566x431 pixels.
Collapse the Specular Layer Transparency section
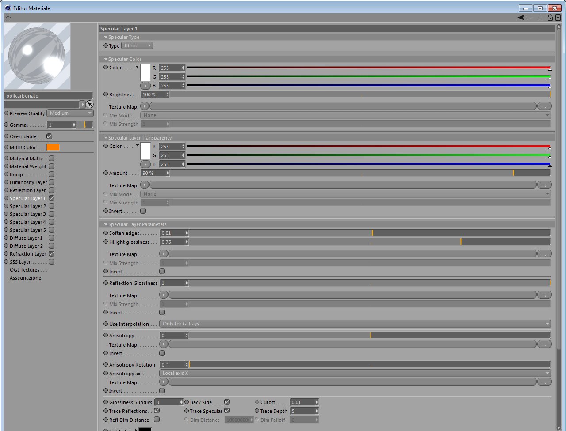tap(106, 138)
